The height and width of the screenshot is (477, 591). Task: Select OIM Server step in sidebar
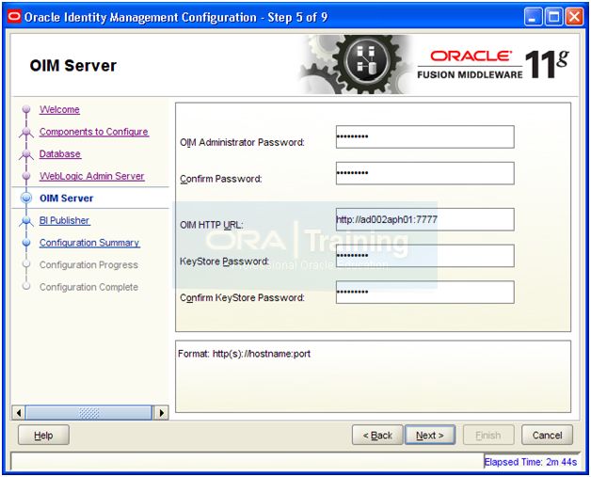pos(66,199)
